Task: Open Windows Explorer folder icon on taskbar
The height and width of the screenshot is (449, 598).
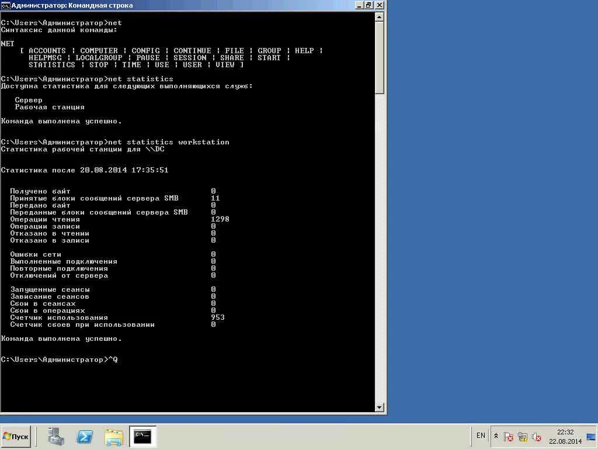Action: coord(113,436)
